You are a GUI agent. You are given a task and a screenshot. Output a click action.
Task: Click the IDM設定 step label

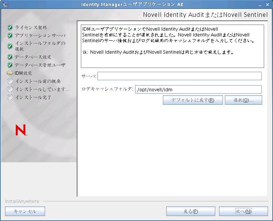[23, 73]
